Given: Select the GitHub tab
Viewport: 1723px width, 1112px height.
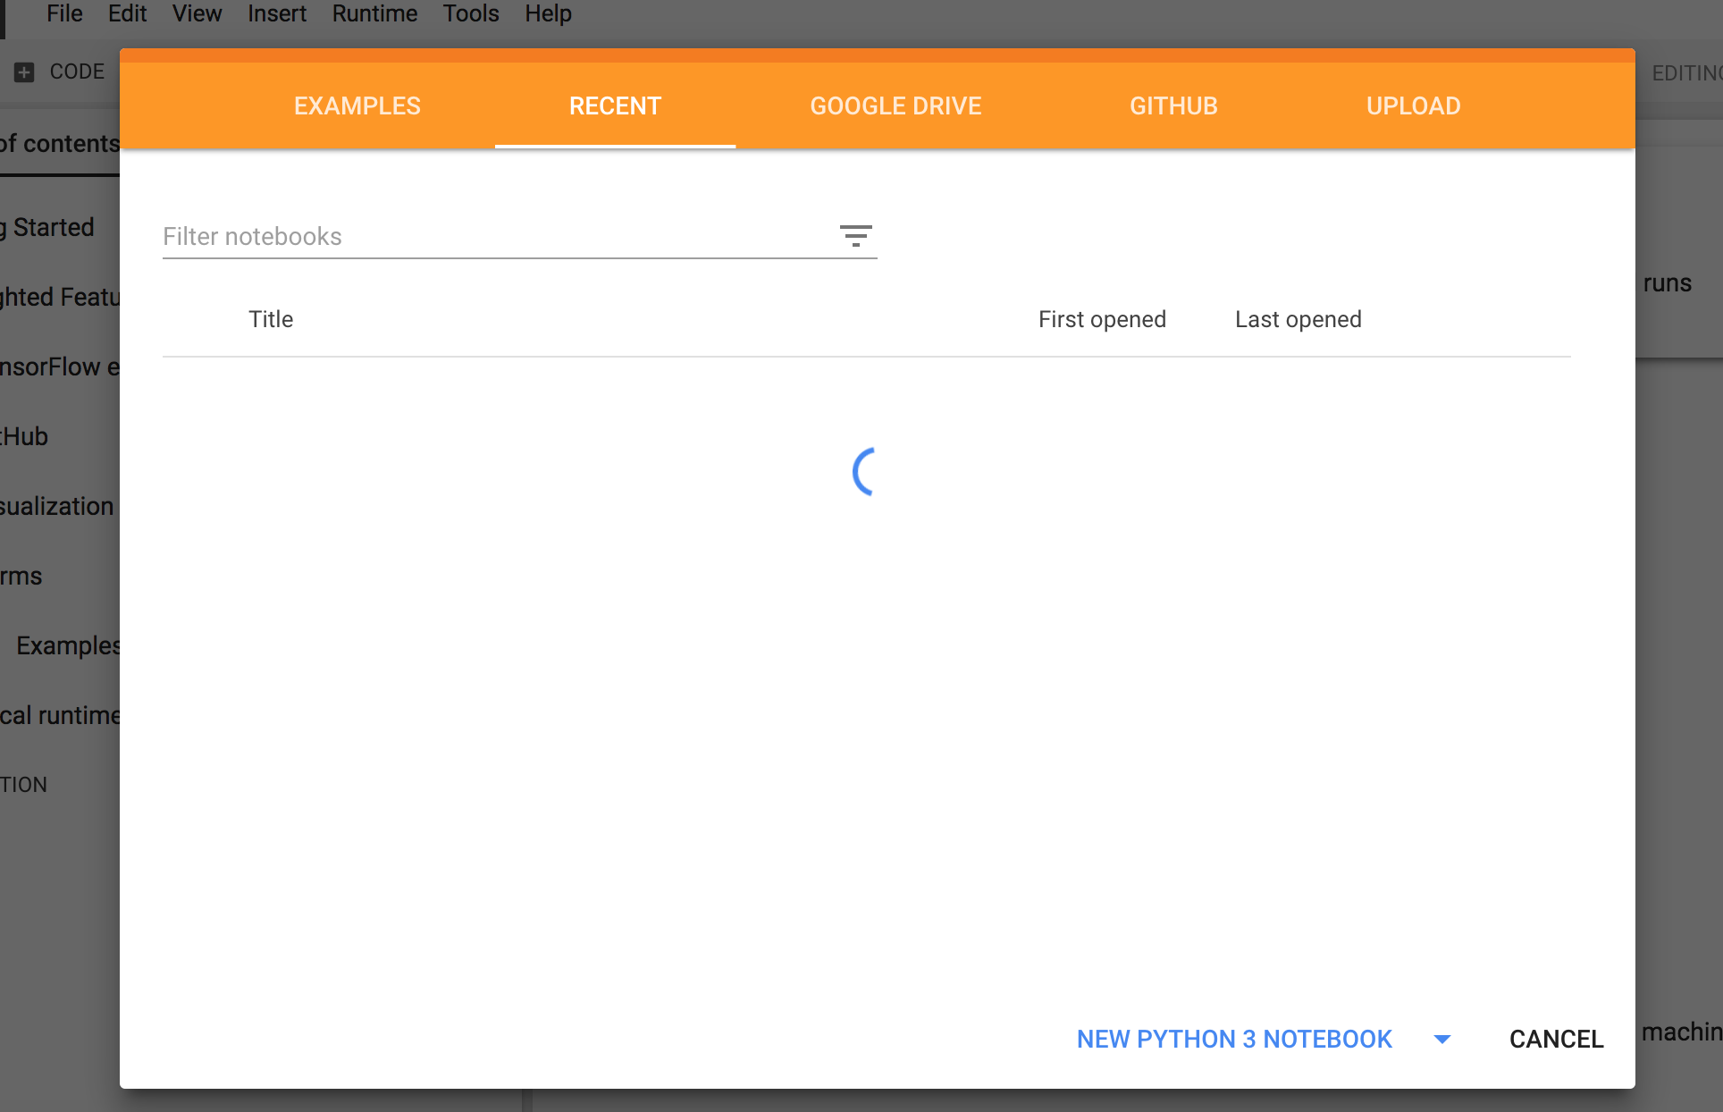Looking at the screenshot, I should [x=1173, y=105].
